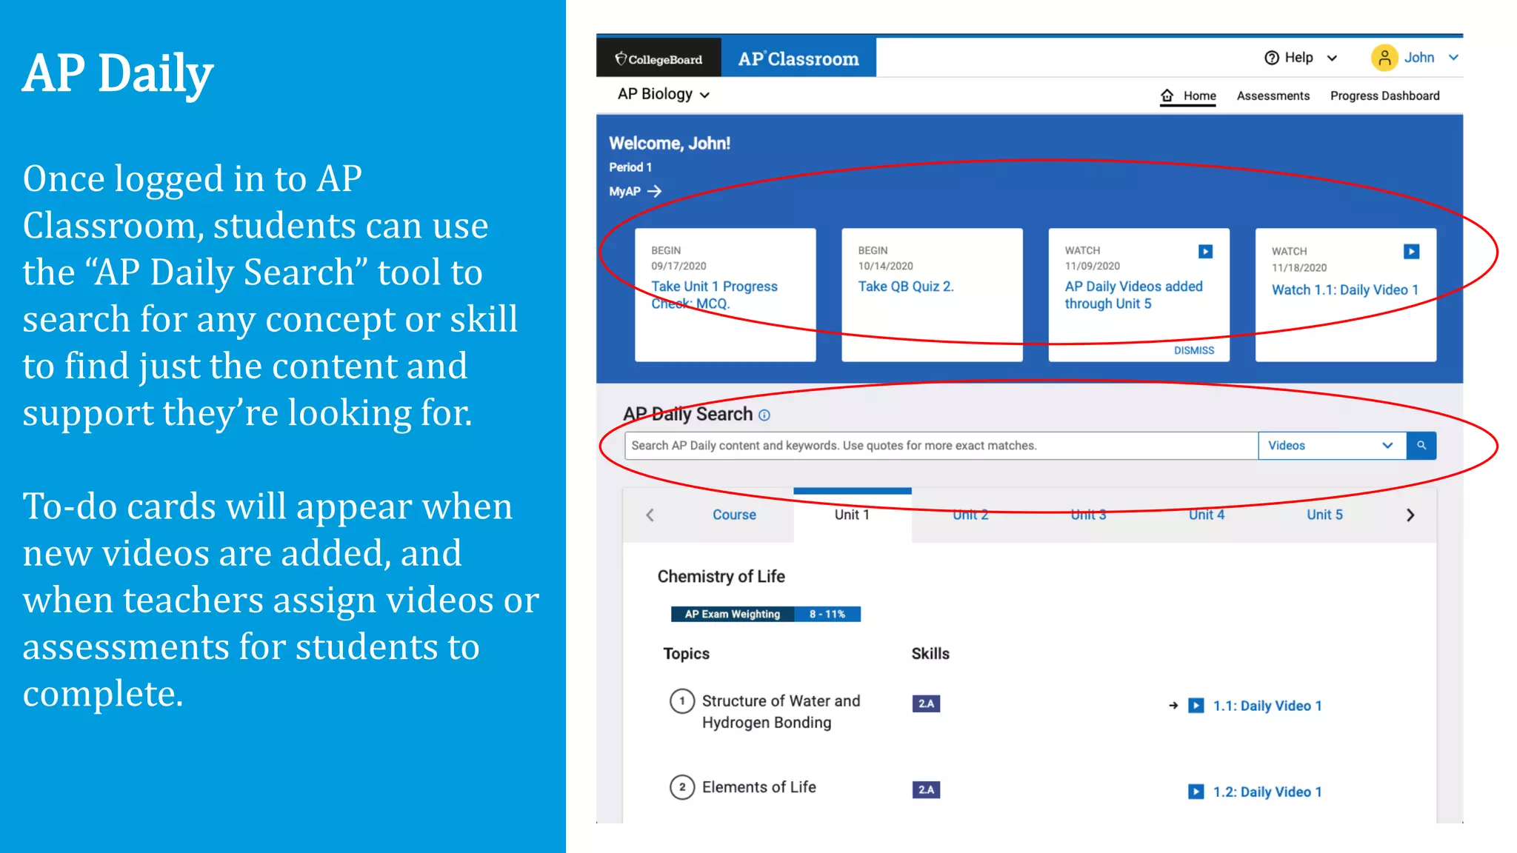
Task: Expand the John account chevron
Action: point(1453,58)
